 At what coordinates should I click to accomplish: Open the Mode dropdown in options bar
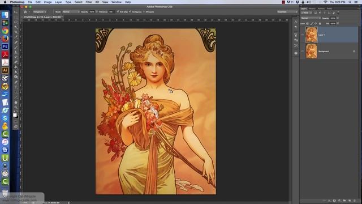(71, 11)
